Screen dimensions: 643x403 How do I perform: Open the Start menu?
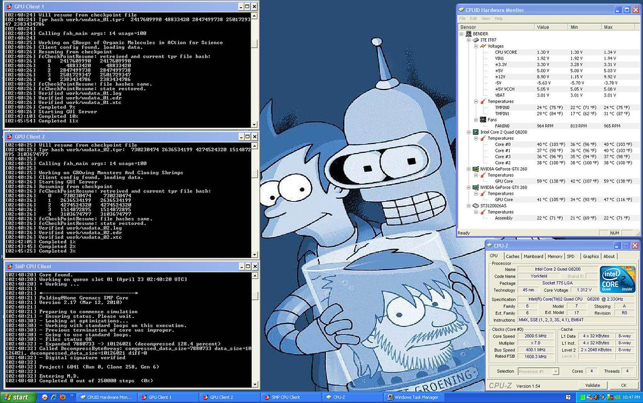[x=18, y=397]
